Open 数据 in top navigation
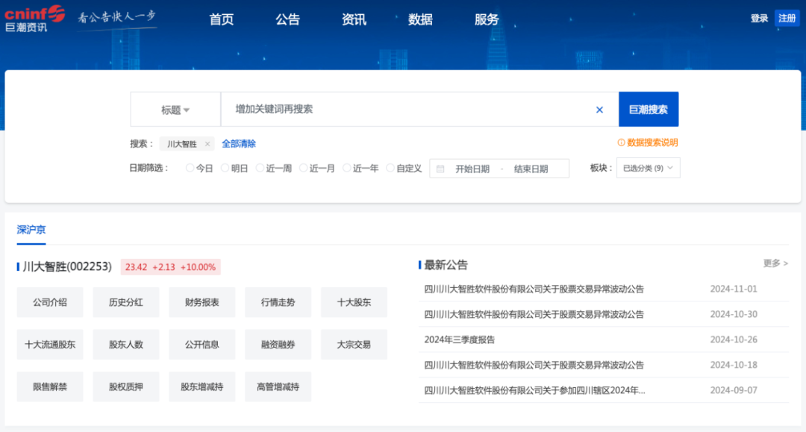The image size is (806, 432). point(420,19)
